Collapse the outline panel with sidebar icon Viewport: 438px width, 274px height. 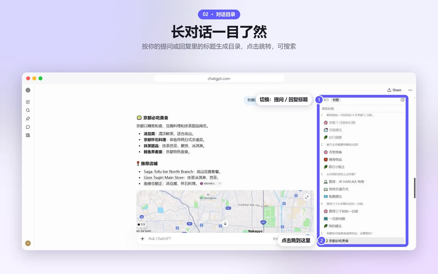402,100
